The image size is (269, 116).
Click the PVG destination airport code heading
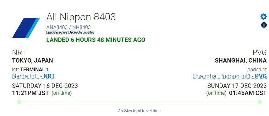(260, 53)
